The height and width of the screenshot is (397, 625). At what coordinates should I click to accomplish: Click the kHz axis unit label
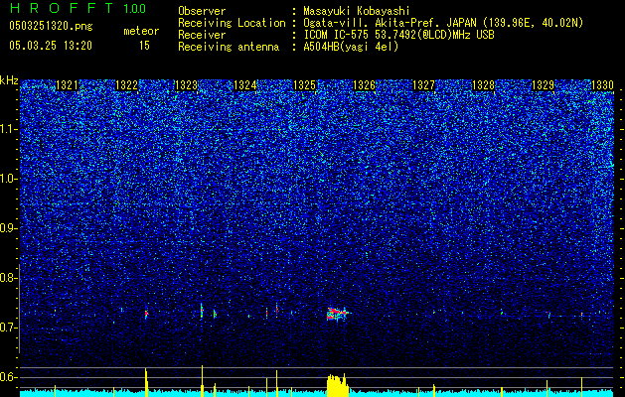[9, 80]
